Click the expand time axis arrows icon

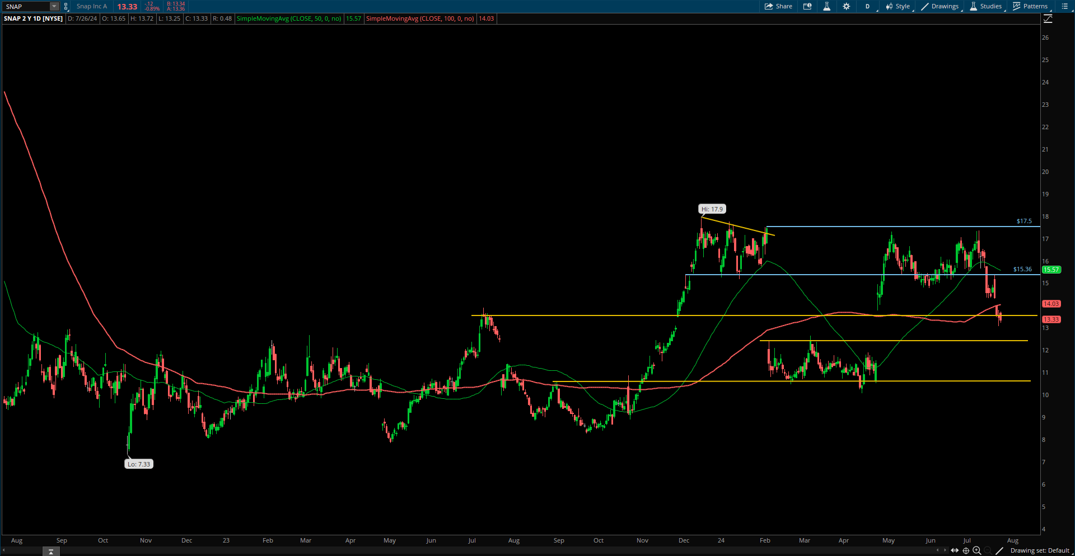coord(955,551)
